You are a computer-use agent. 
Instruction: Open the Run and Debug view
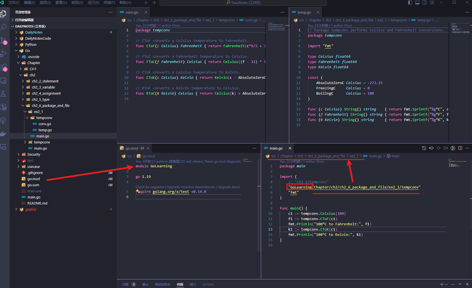tap(3, 54)
